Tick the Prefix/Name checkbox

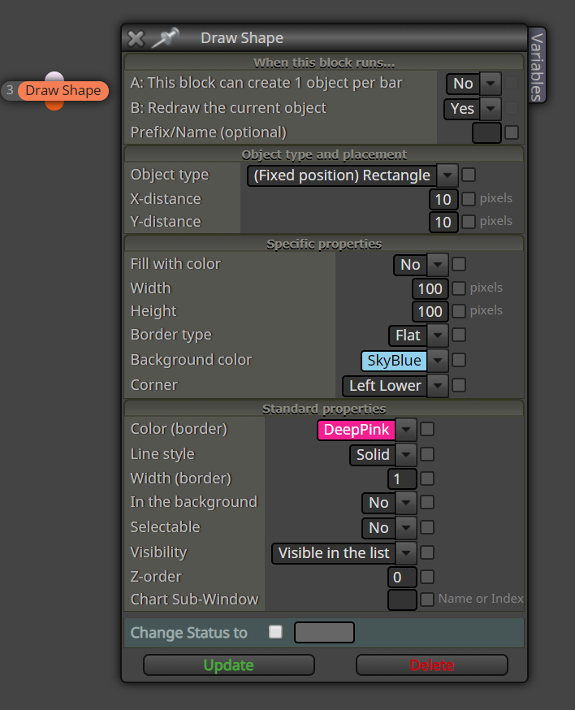click(x=512, y=132)
